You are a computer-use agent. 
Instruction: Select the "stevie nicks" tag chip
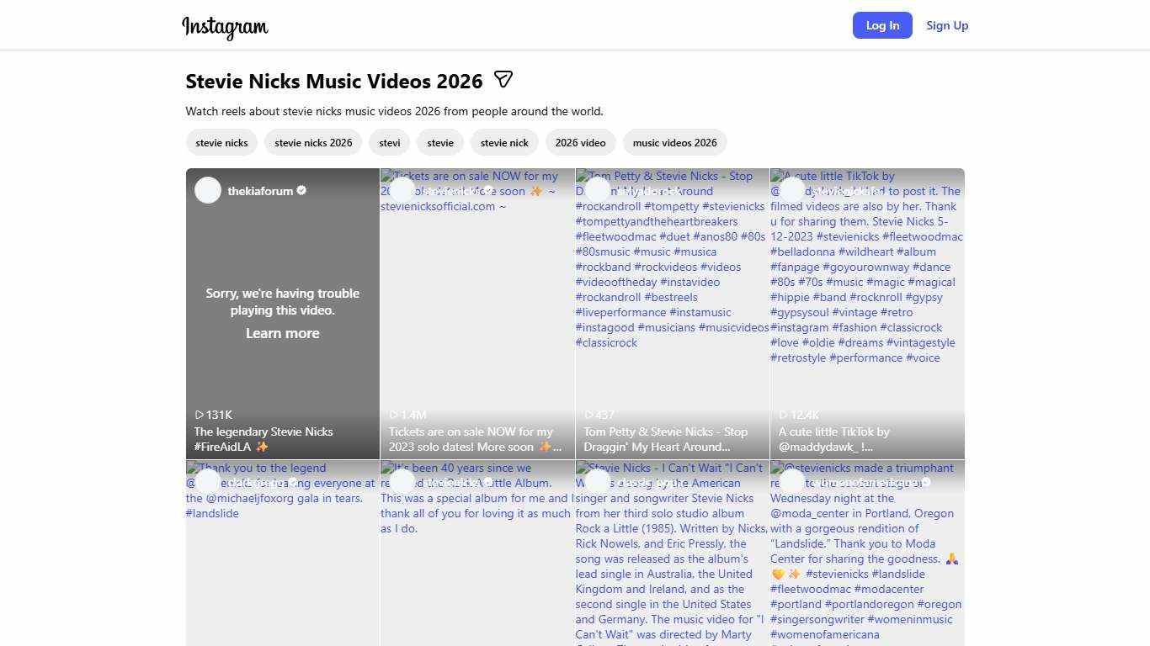coord(221,143)
